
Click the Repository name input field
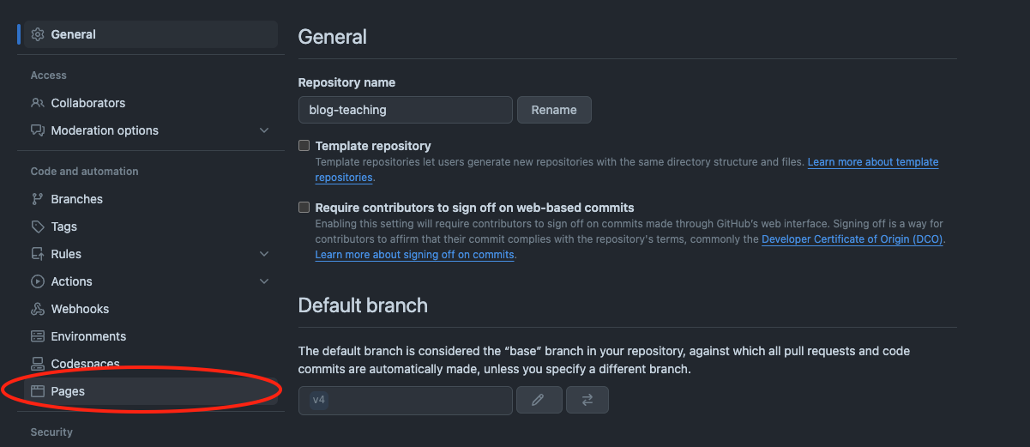coord(406,110)
